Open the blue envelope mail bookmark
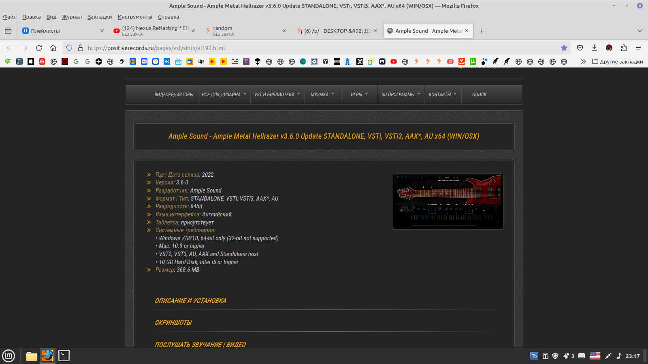Viewport: 648px width, 364px height. coord(144,61)
